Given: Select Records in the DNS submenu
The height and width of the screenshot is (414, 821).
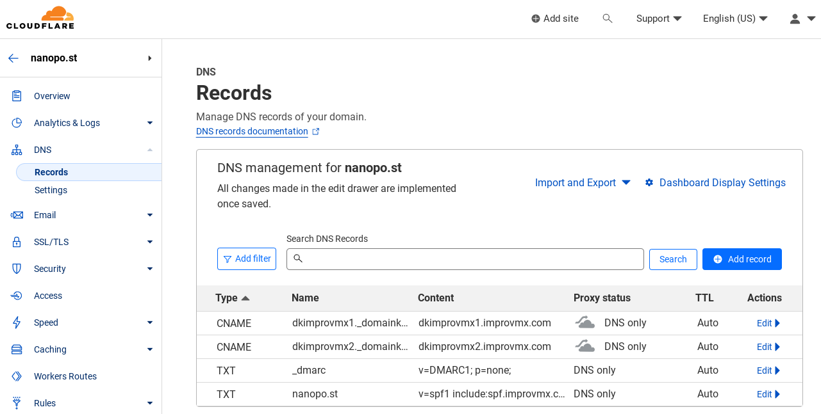Looking at the screenshot, I should (x=89, y=172).
